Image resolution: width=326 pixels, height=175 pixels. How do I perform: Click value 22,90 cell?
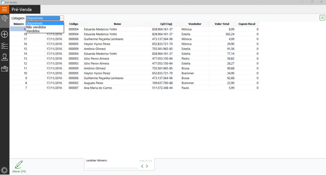click(230, 83)
